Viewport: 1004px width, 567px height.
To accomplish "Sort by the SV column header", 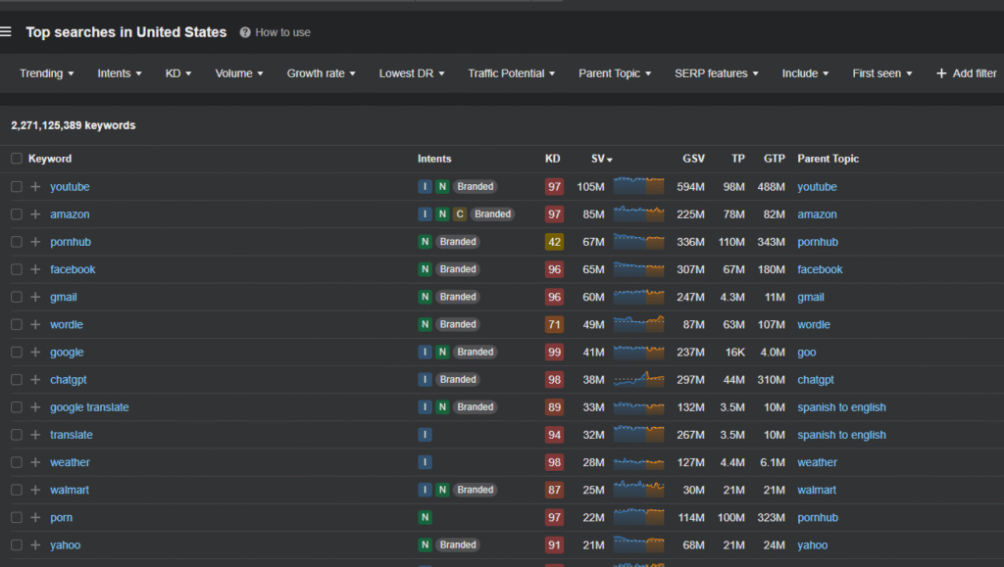I will (601, 159).
